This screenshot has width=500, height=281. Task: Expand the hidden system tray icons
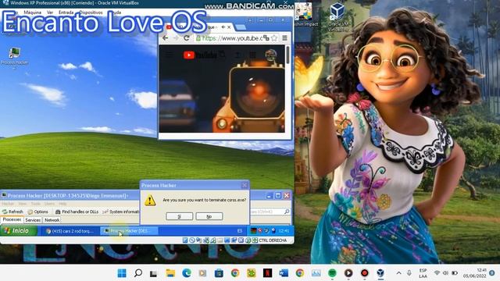(x=398, y=273)
